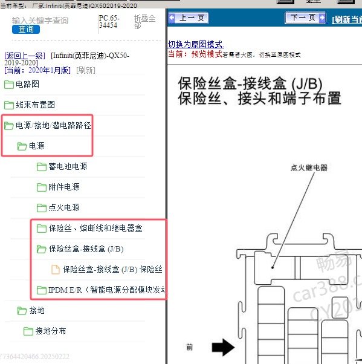The width and height of the screenshot is (362, 364).
Task: Go to previous page with 上一页
Action: 189,18
